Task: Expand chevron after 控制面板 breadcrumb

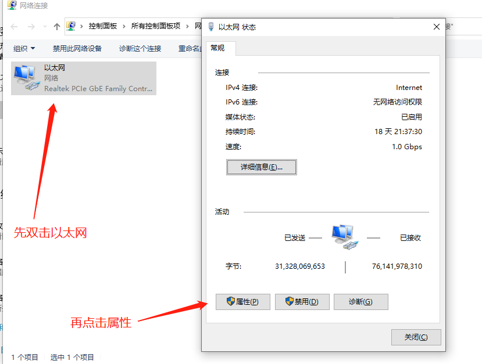Action: coord(124,26)
